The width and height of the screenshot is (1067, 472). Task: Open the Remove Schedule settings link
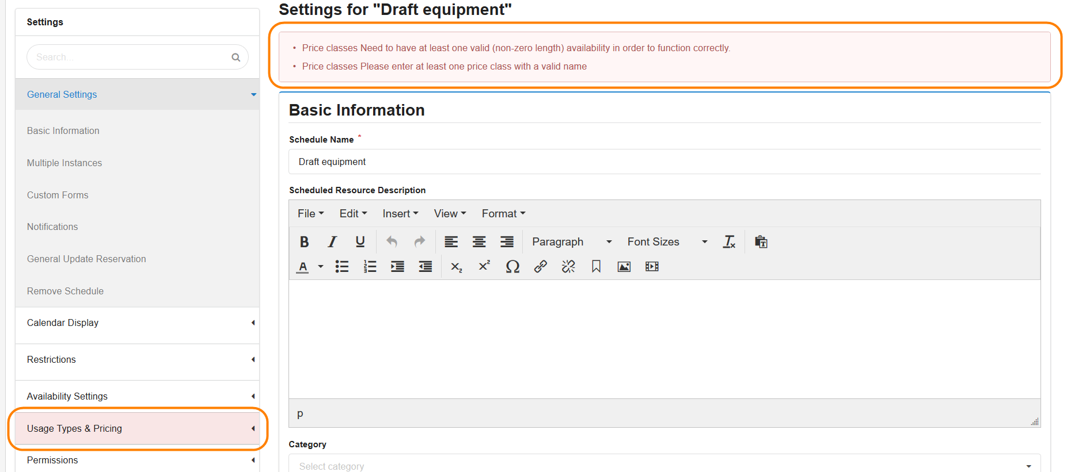point(65,291)
